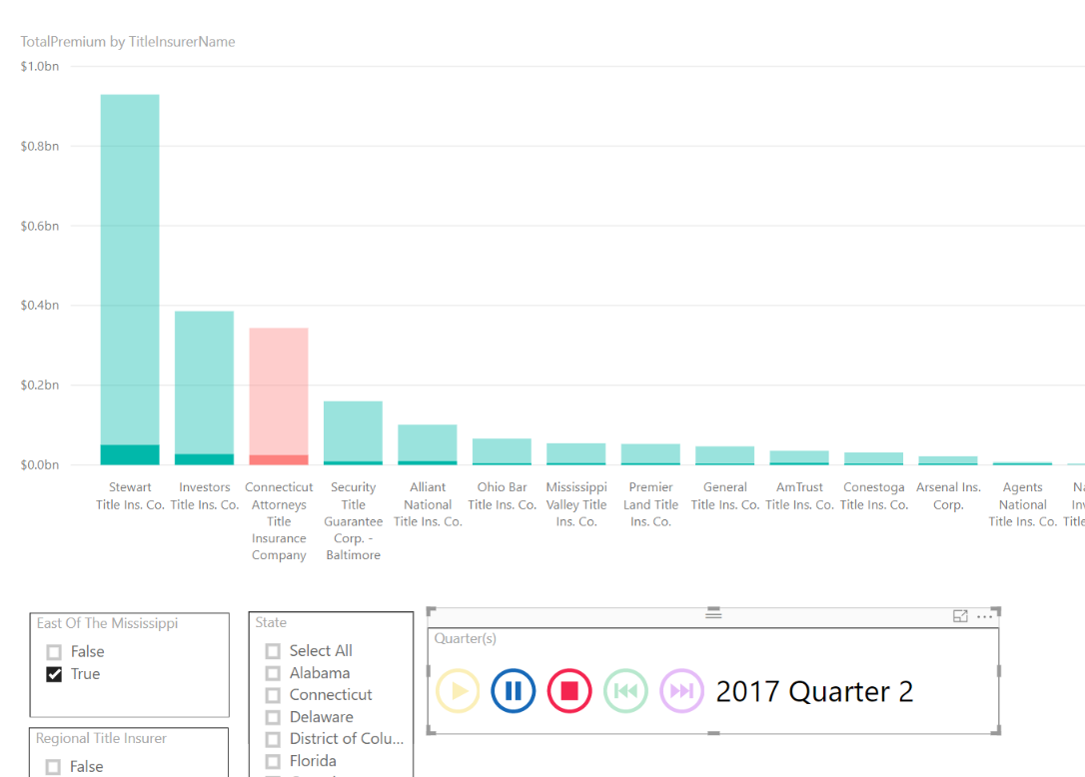Click the Quarter(s) visual header text

coord(465,638)
